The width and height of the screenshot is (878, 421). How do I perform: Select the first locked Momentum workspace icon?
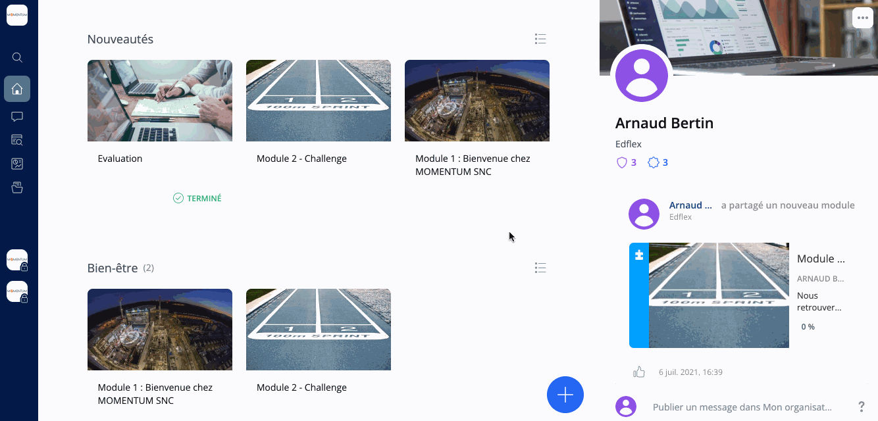pyautogui.click(x=17, y=260)
